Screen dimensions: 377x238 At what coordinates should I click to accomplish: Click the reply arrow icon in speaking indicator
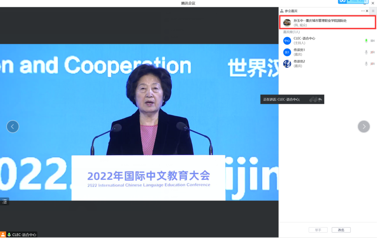(x=320, y=100)
